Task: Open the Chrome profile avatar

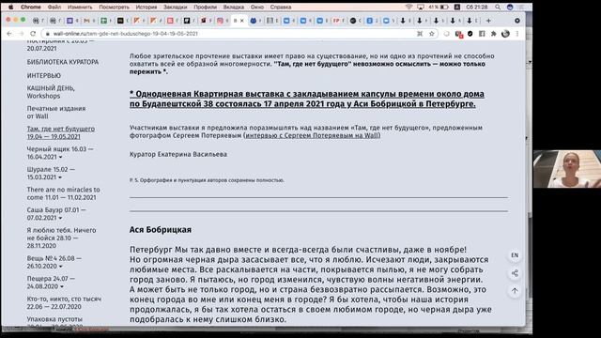Action: point(505,34)
